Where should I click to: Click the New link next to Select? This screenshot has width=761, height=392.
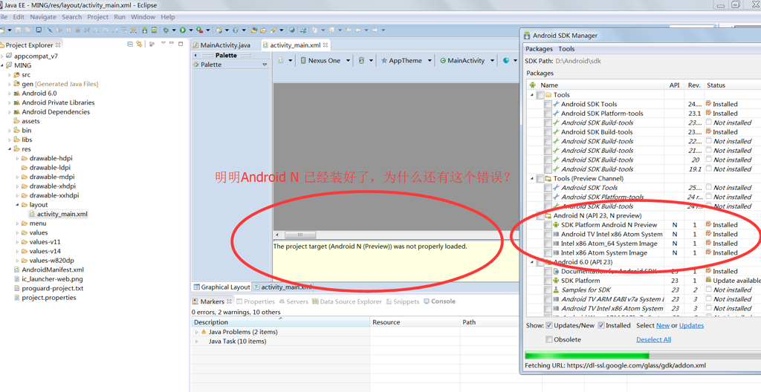coord(662,325)
